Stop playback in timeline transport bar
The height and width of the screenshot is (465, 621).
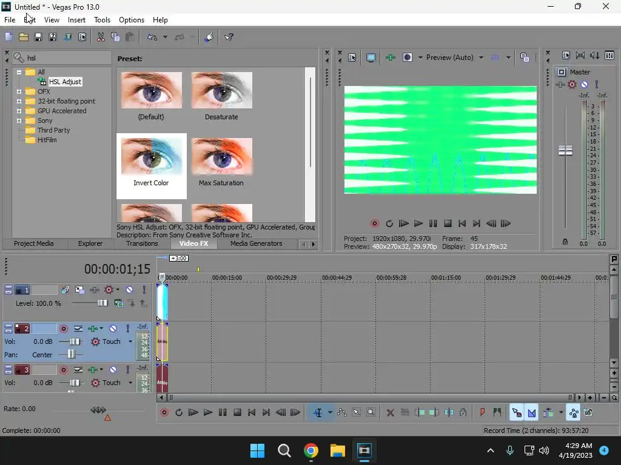[x=237, y=413]
